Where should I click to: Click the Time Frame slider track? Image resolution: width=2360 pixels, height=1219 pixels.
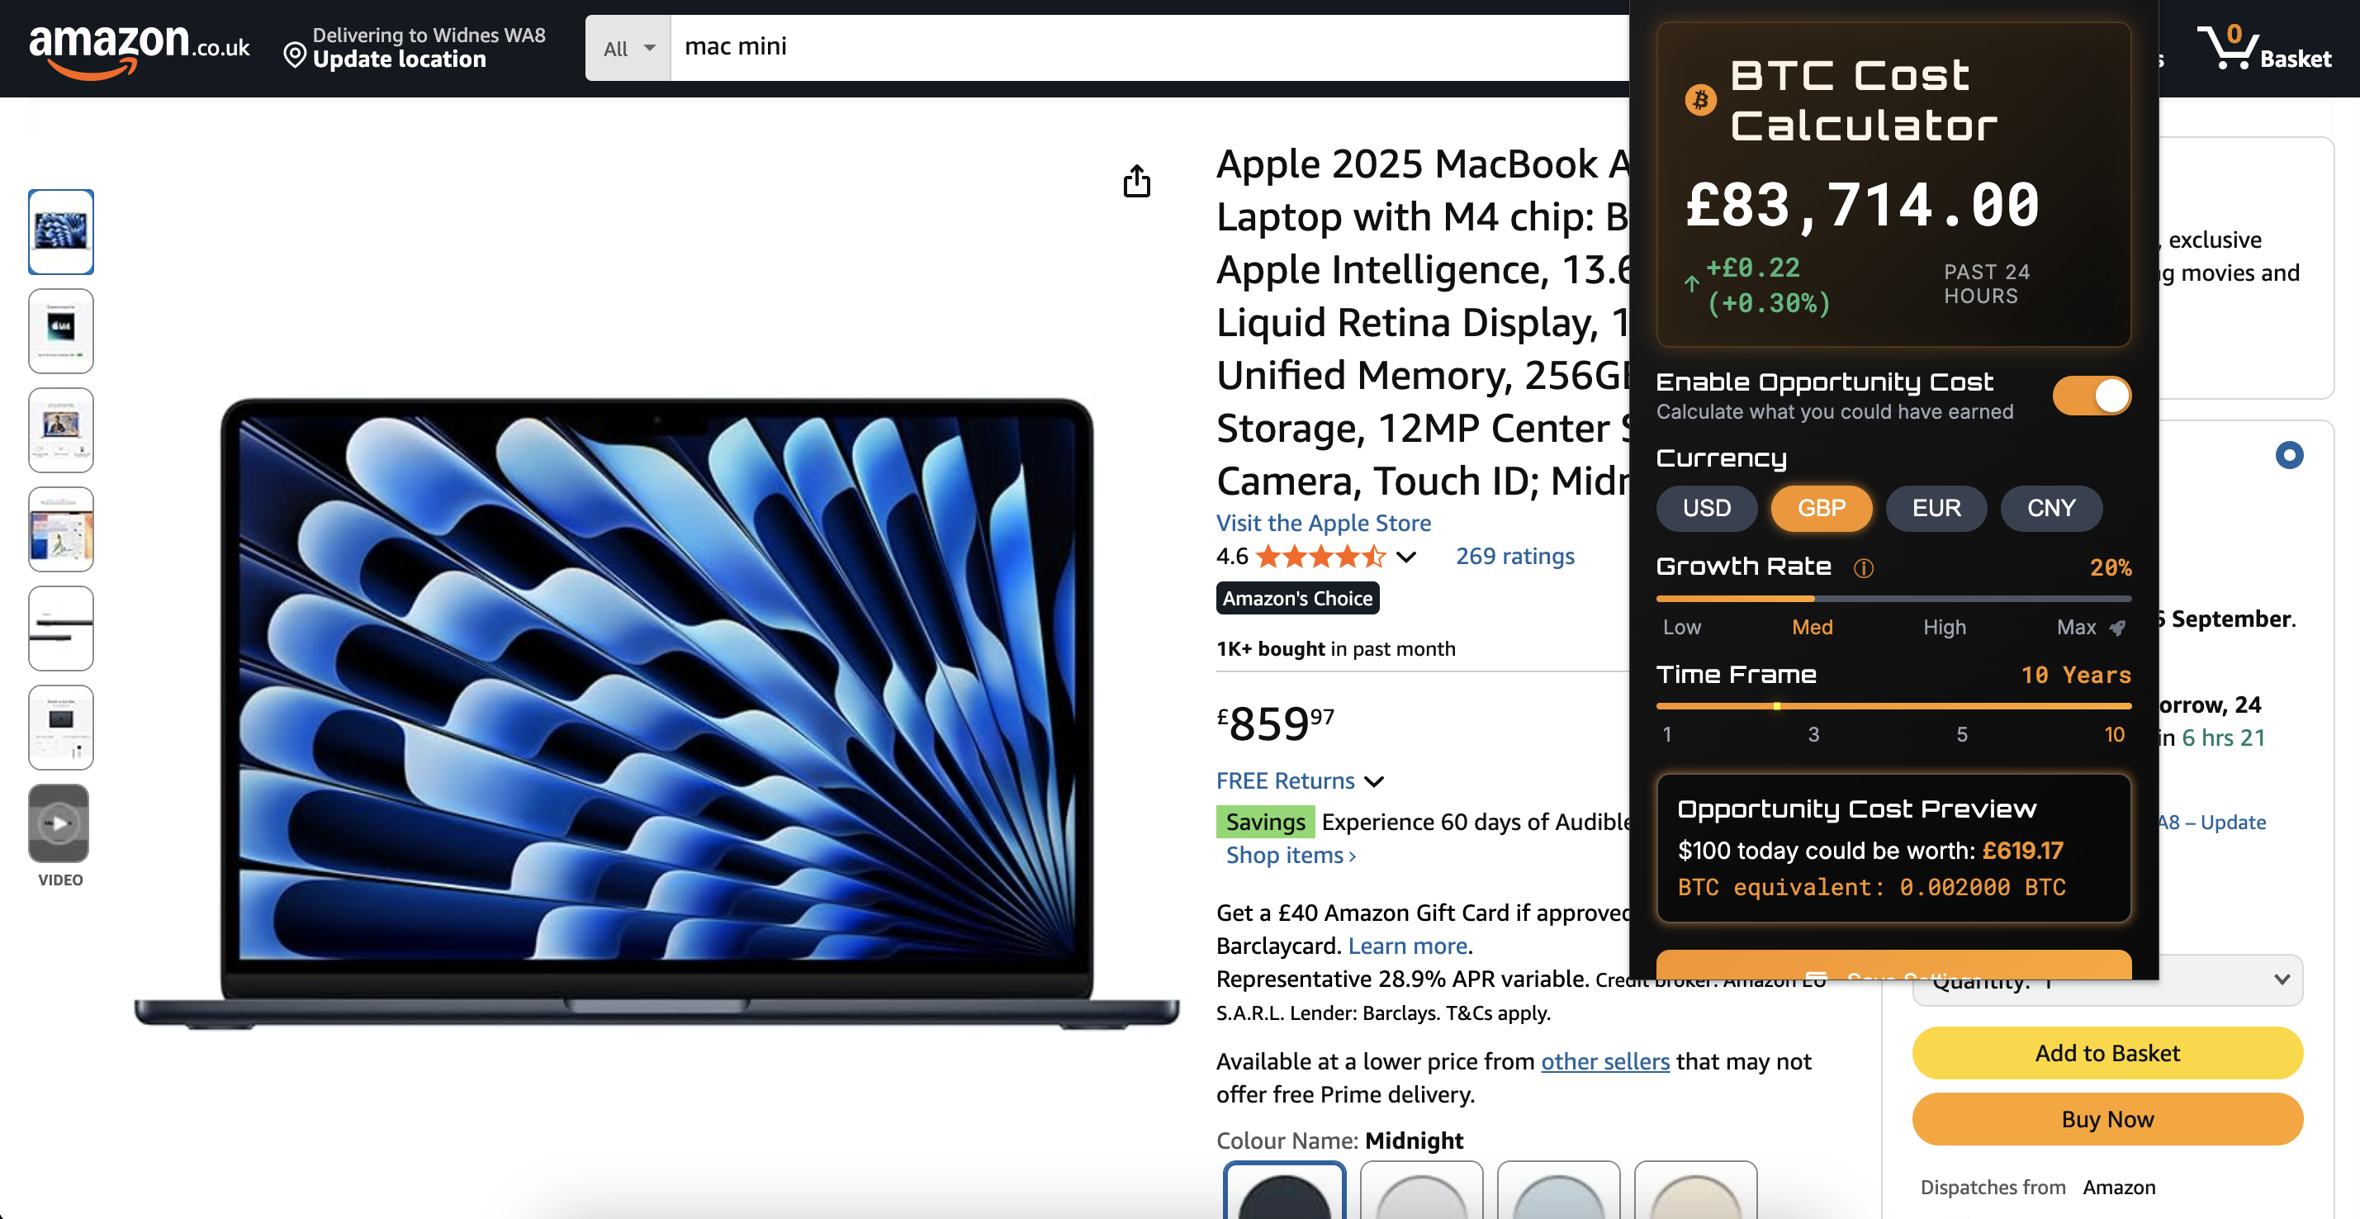point(1893,706)
